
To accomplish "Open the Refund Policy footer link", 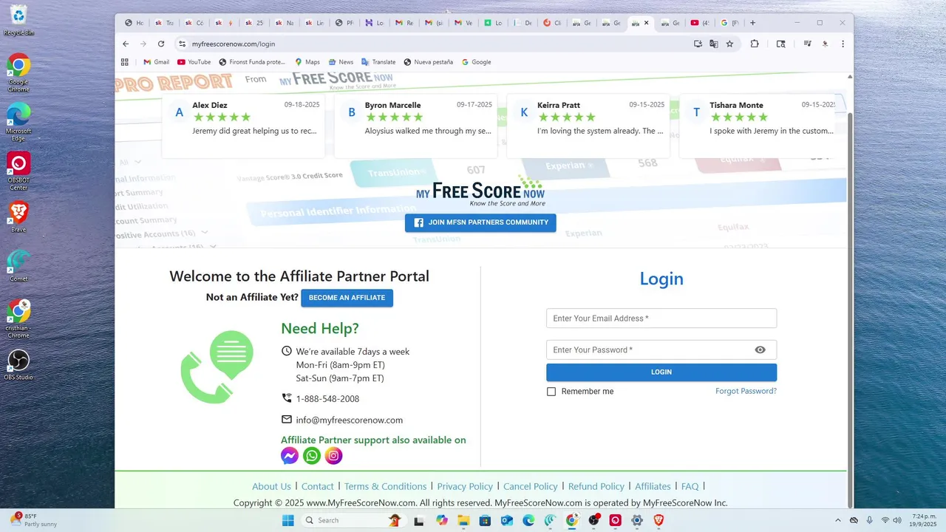I will [596, 486].
